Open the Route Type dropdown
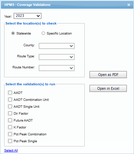 coord(56,57)
